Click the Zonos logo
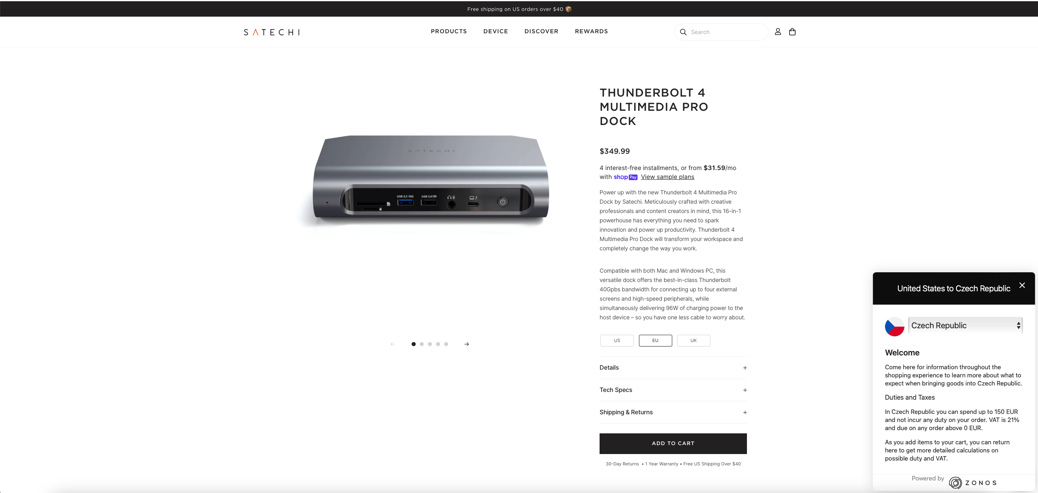The image size is (1038, 493). (973, 482)
